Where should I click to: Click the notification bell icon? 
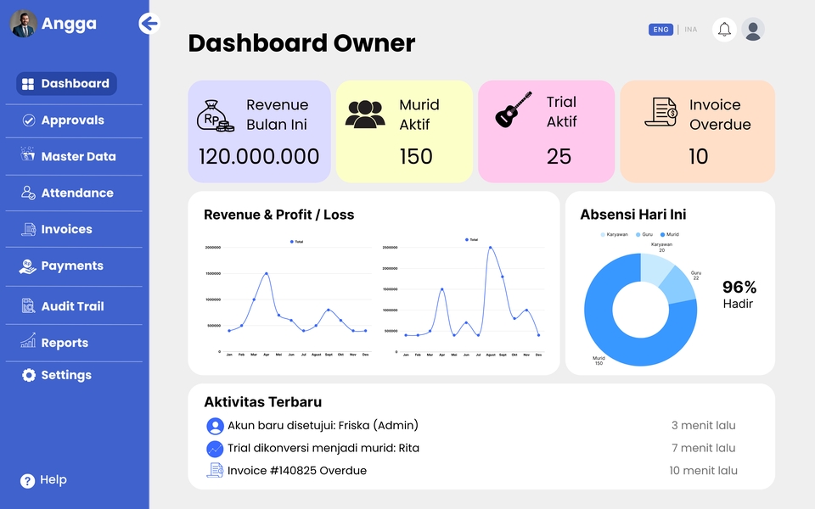(x=724, y=30)
